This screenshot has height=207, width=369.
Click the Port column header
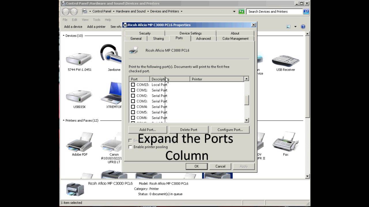[x=140, y=79]
